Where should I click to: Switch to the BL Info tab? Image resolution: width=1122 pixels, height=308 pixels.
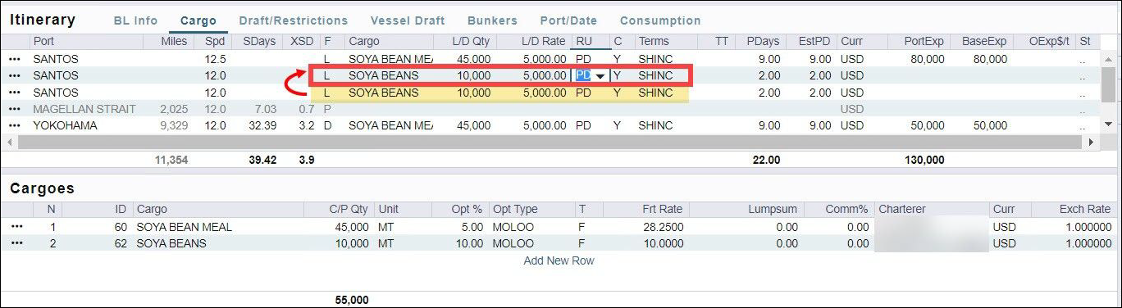(135, 20)
